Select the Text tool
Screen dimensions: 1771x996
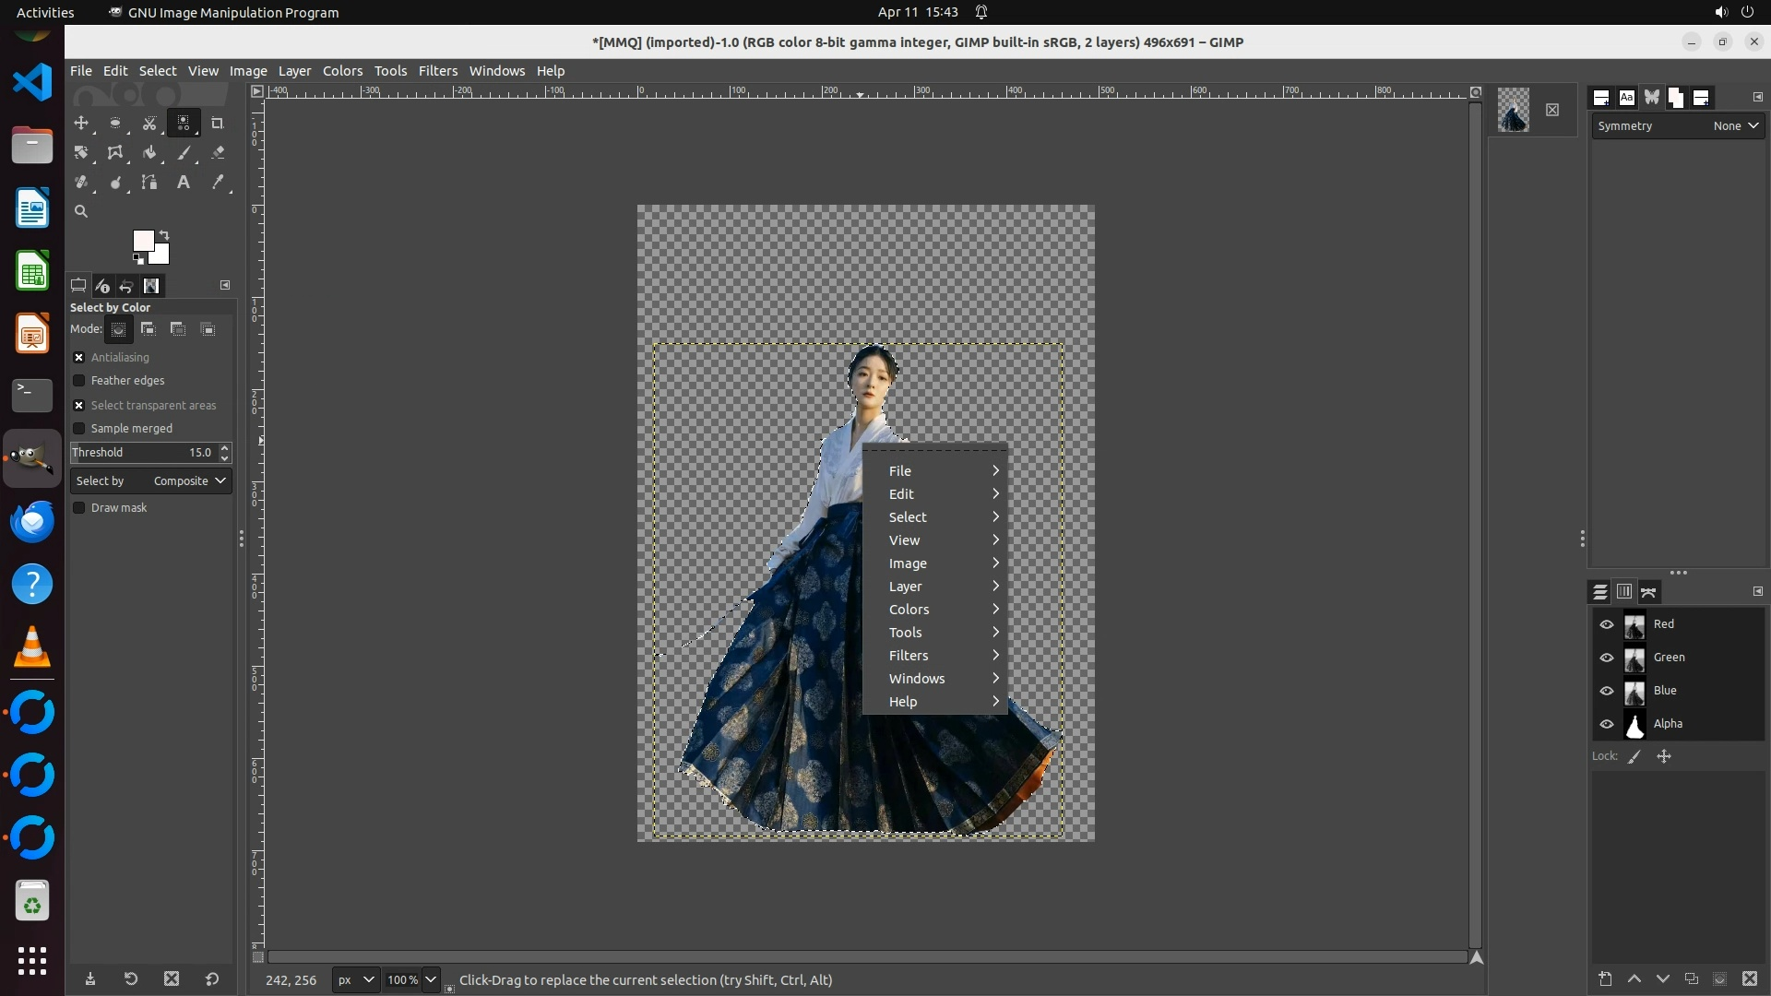tap(184, 183)
